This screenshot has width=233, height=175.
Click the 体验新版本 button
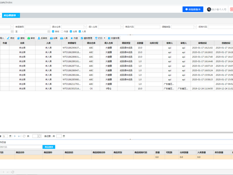[193, 9]
